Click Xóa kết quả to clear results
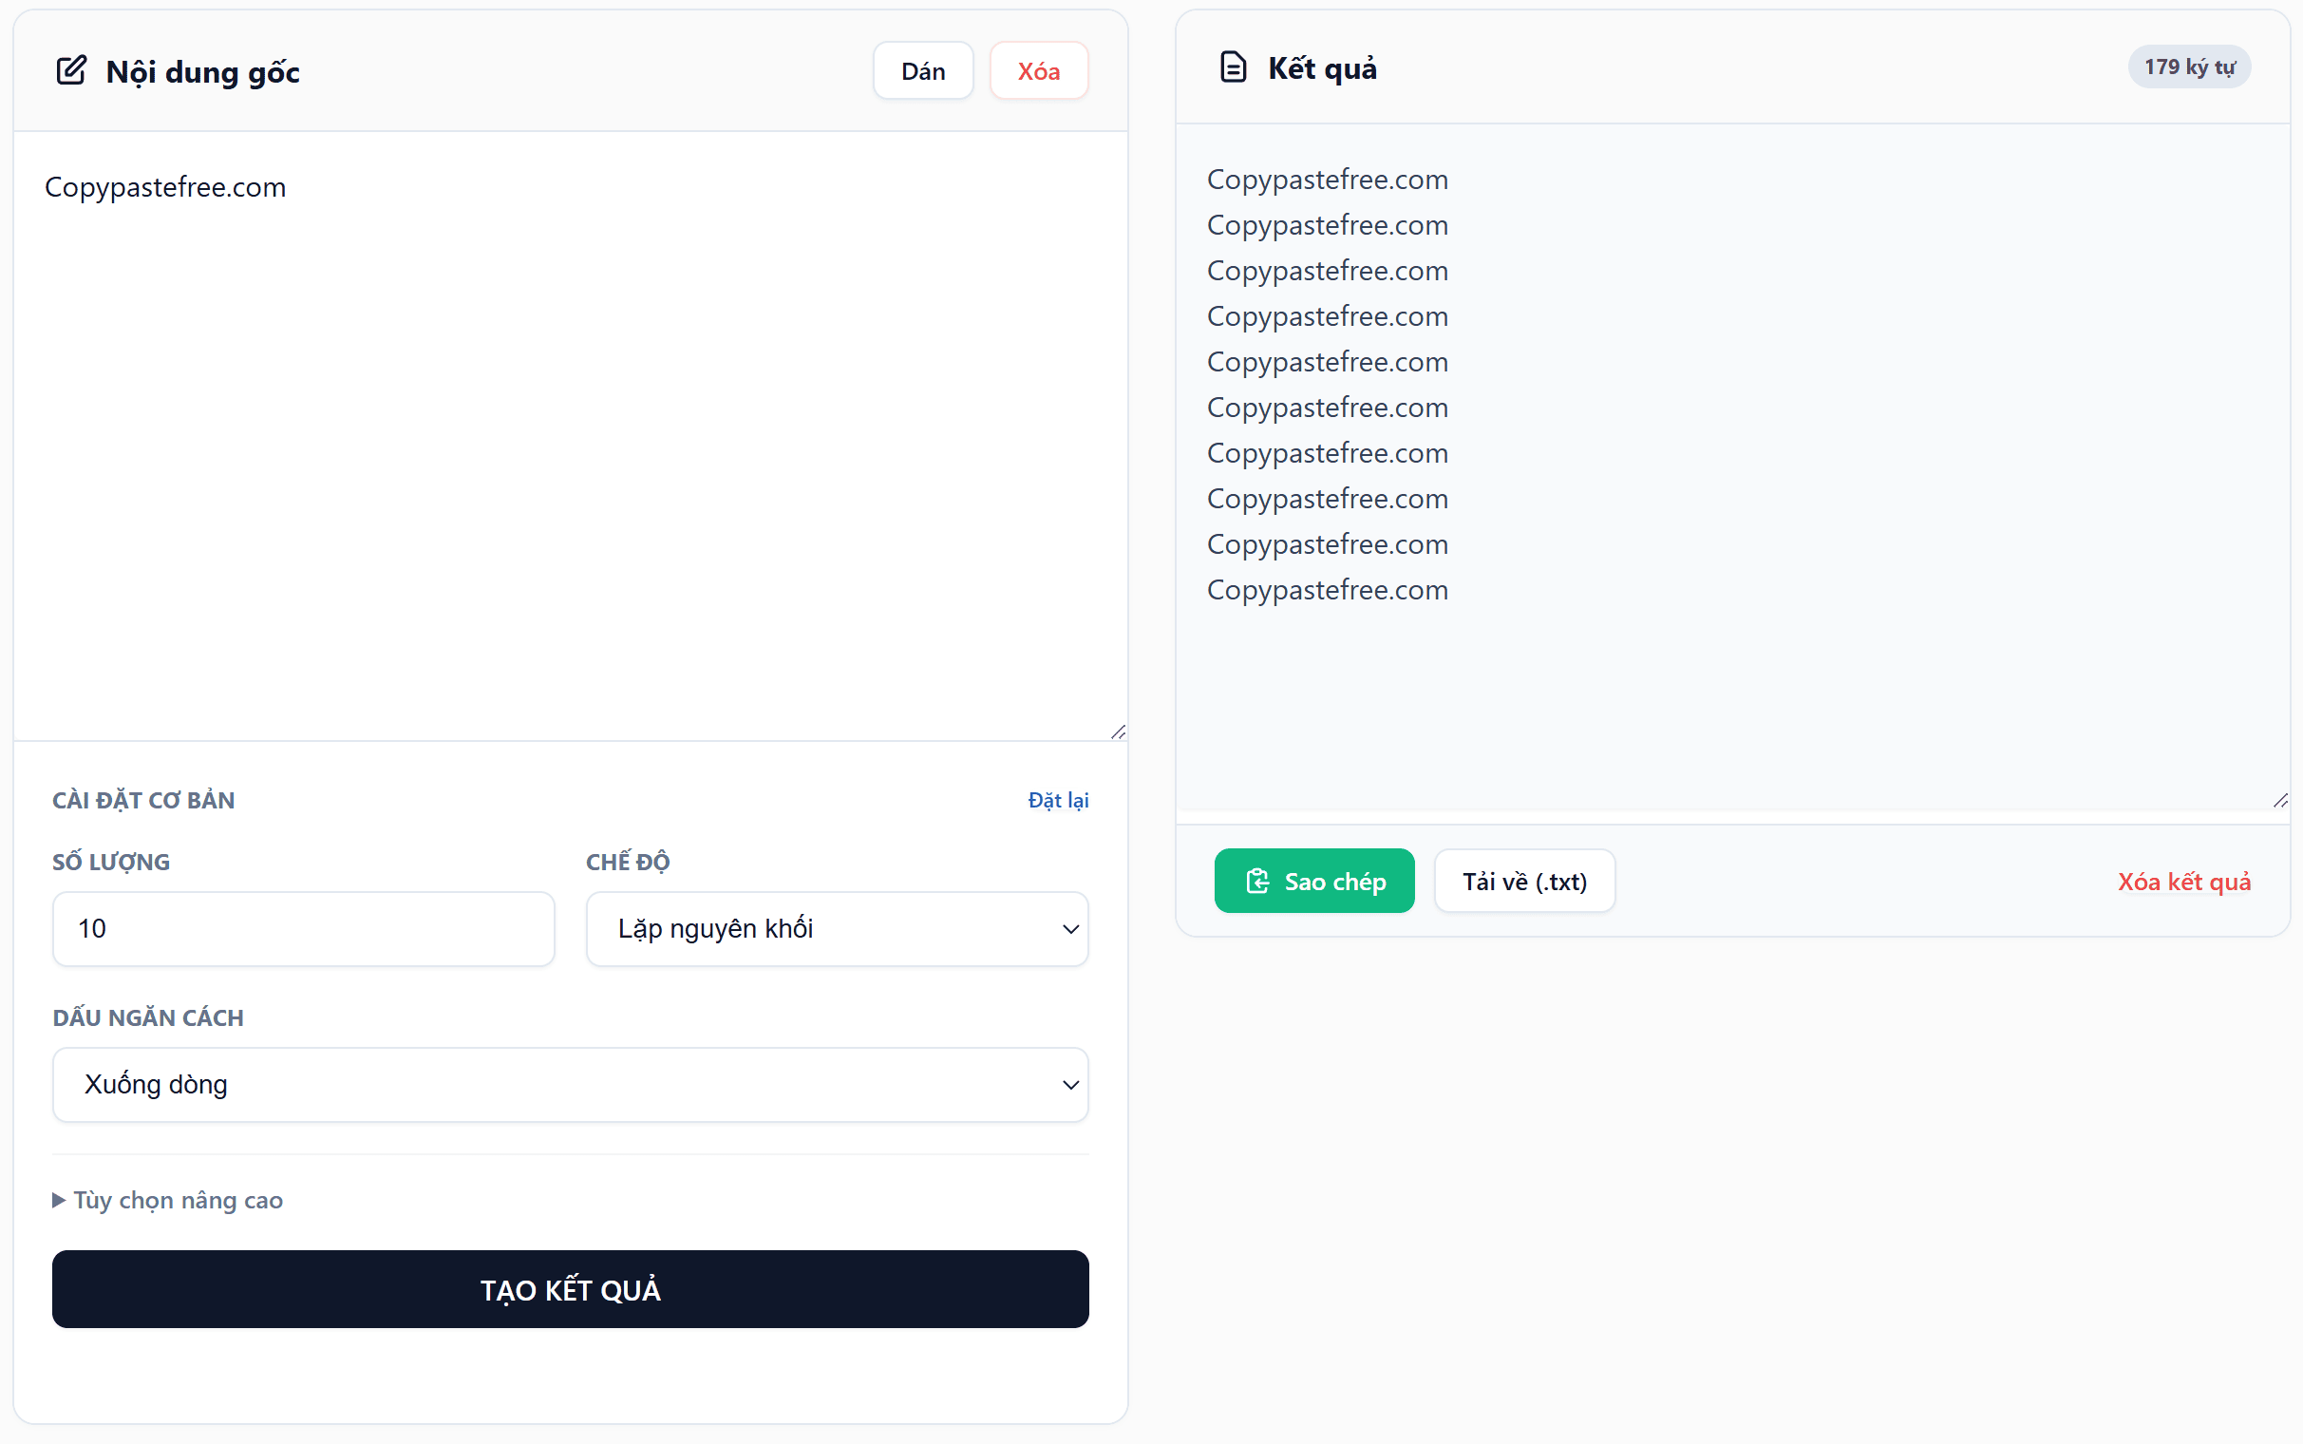Screen dimensions: 2303x1444 (2183, 881)
